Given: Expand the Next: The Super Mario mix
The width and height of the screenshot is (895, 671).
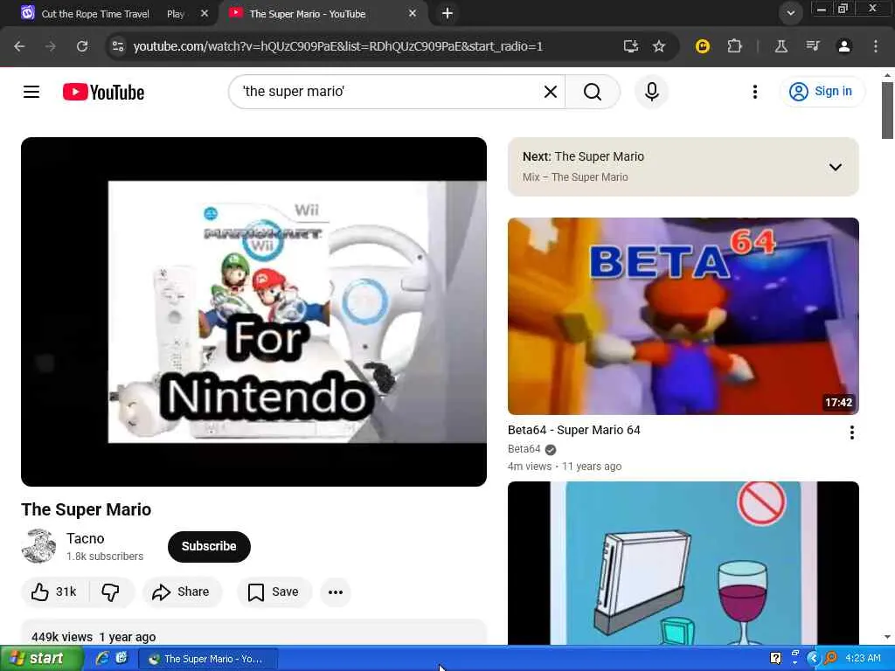Looking at the screenshot, I should click(835, 167).
